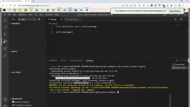Open the View menu
The height and width of the screenshot is (107, 190).
[x=30, y=15]
